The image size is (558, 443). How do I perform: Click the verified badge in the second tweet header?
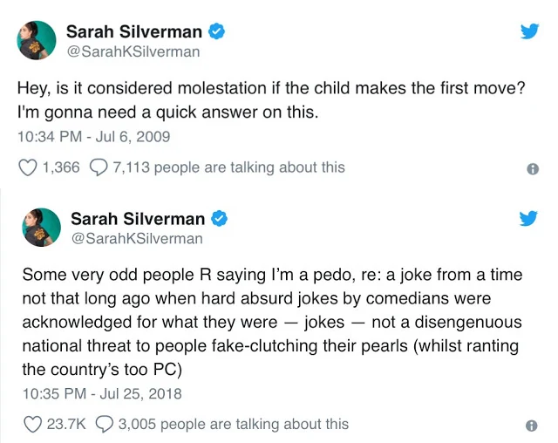click(x=221, y=219)
